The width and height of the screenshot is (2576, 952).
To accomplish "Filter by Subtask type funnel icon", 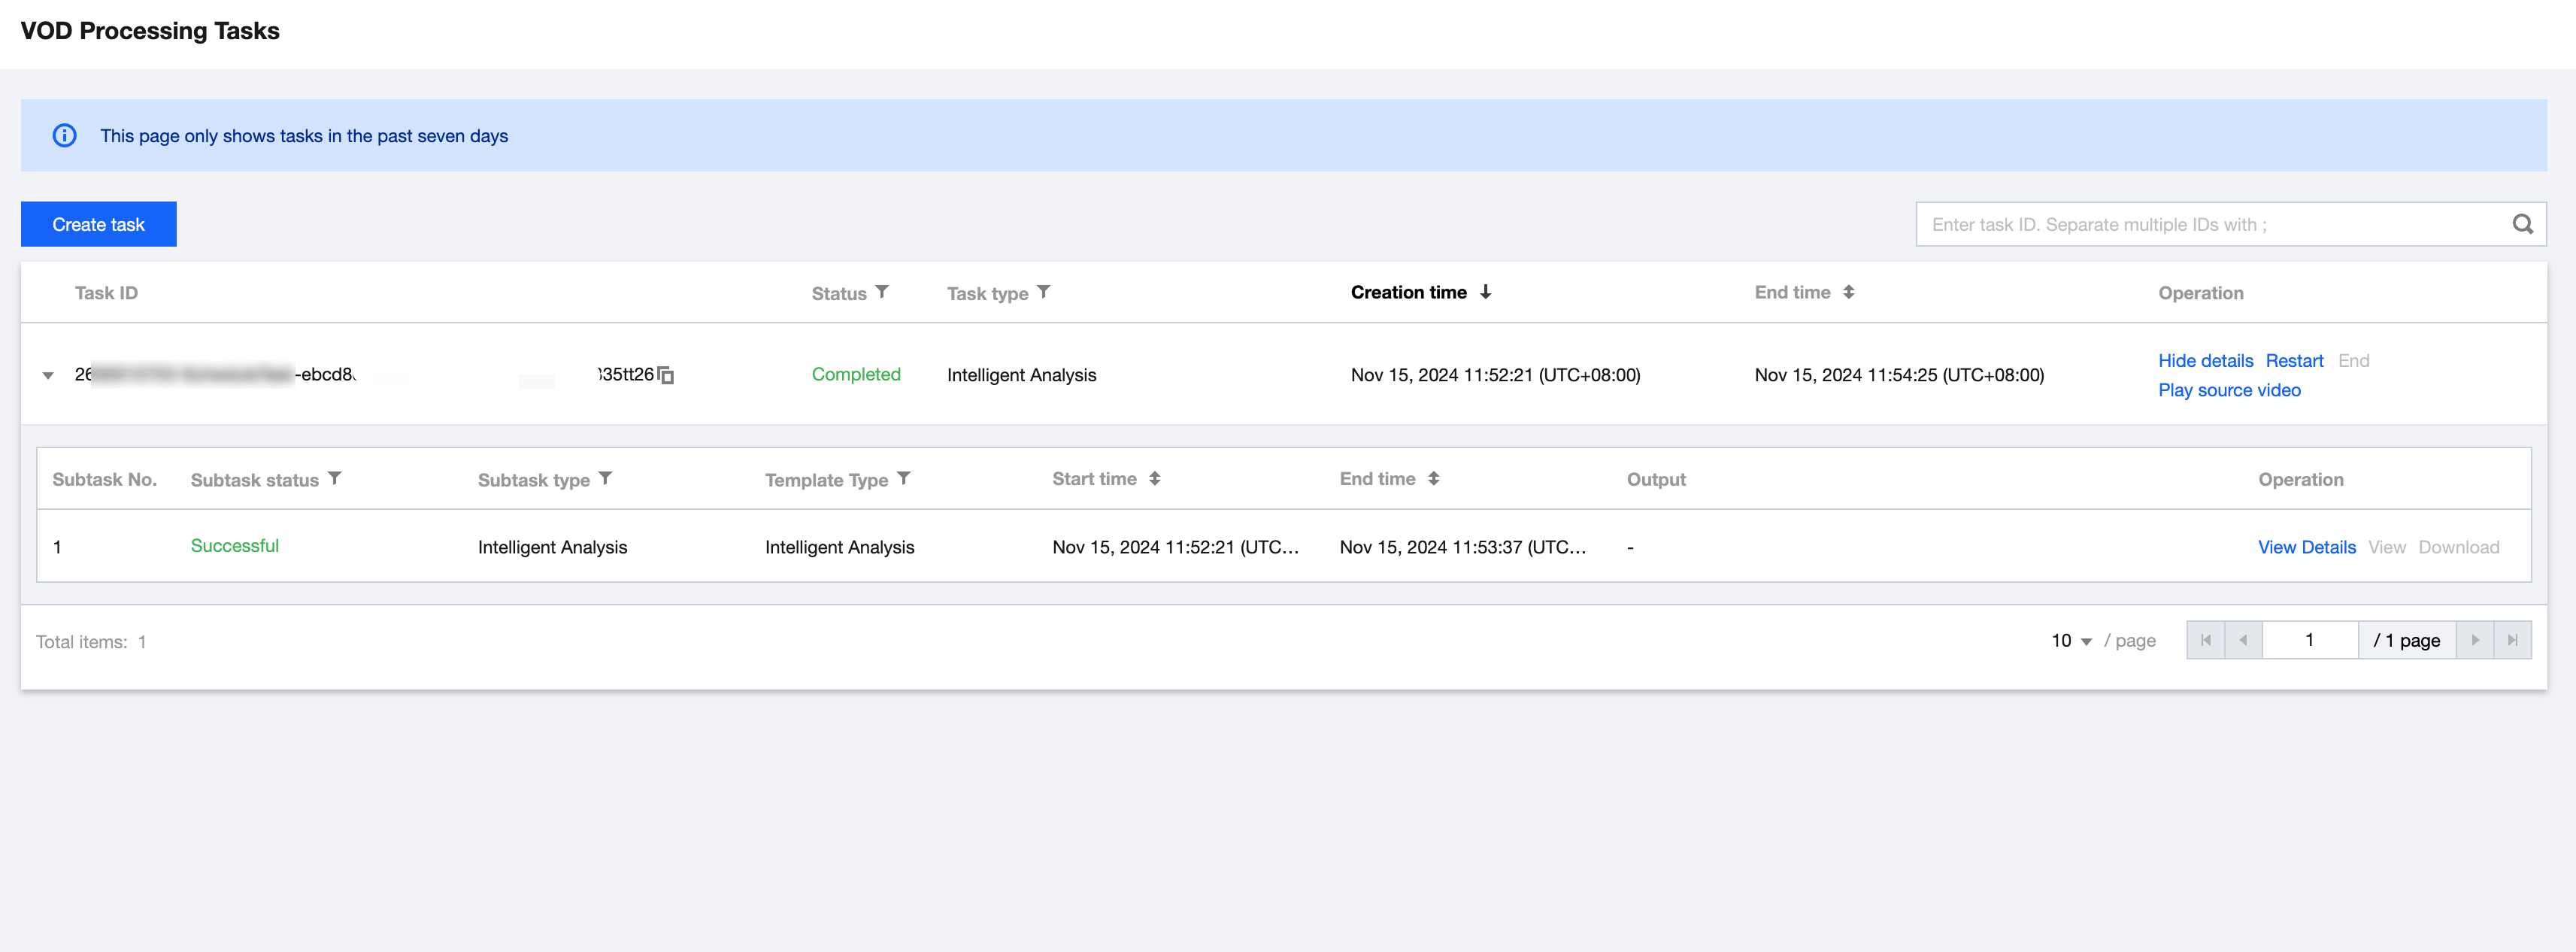I will 605,479.
